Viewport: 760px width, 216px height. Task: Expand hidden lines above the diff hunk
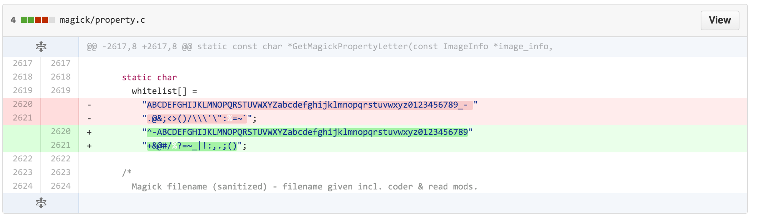pos(41,47)
